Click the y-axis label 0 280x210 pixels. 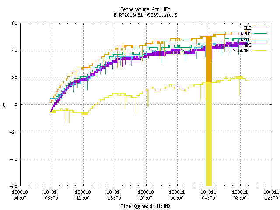[16, 105]
